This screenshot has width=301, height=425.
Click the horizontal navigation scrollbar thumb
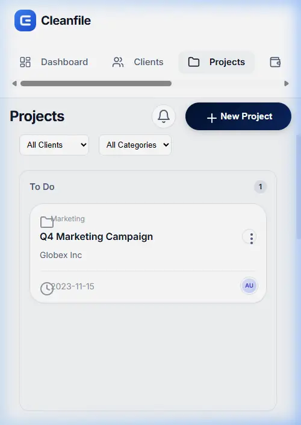96,83
